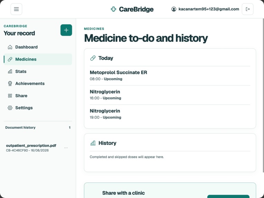Open the Dashboard page
This screenshot has height=198, width=264.
coord(38,47)
